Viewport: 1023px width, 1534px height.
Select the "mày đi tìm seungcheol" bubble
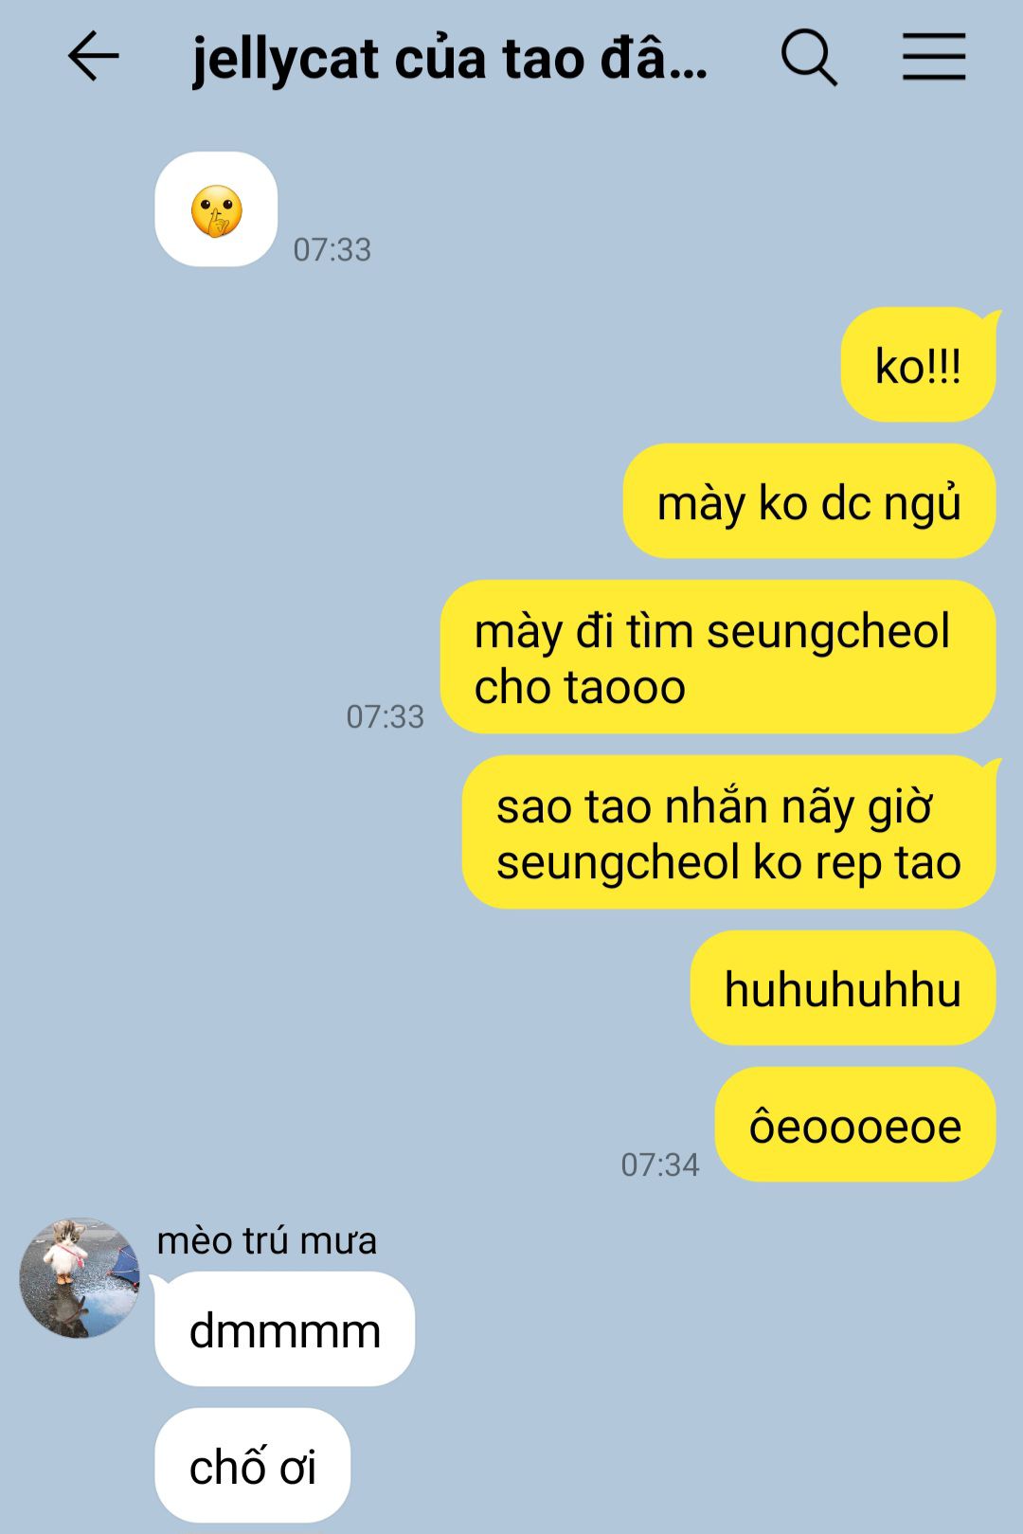[718, 657]
